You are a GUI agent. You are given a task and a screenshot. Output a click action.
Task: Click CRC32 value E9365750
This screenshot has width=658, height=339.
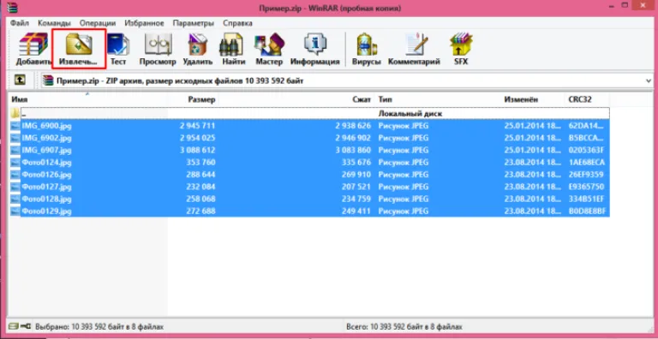point(586,187)
